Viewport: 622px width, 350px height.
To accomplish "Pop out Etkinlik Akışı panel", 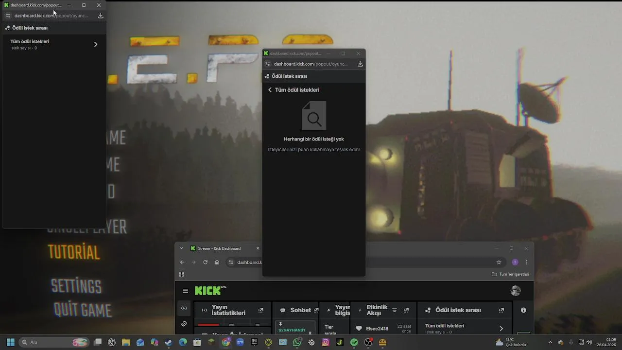I will 406,310.
